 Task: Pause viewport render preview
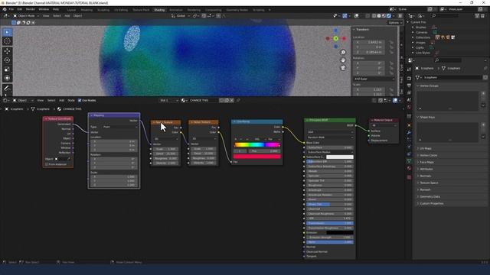pyautogui.click(x=400, y=15)
